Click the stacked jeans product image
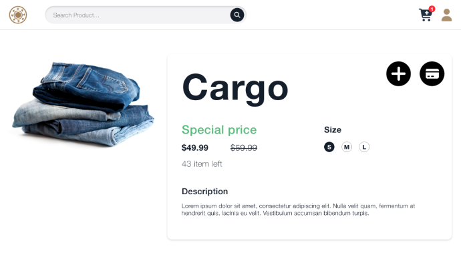The image size is (461, 259). (84, 104)
